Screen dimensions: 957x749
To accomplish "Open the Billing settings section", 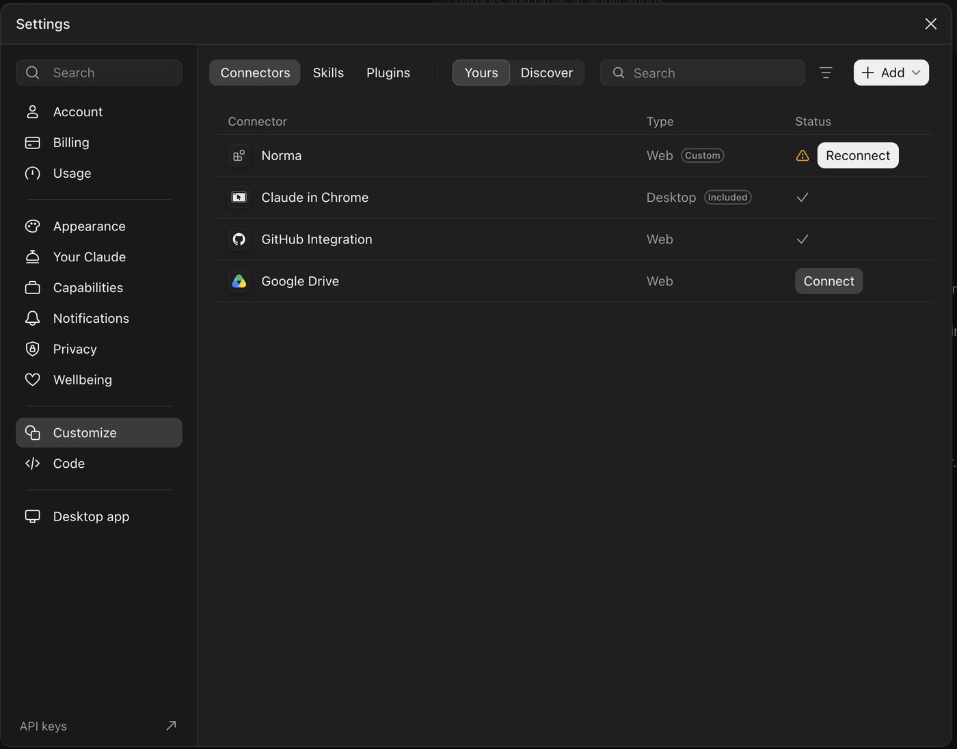I will coord(99,142).
